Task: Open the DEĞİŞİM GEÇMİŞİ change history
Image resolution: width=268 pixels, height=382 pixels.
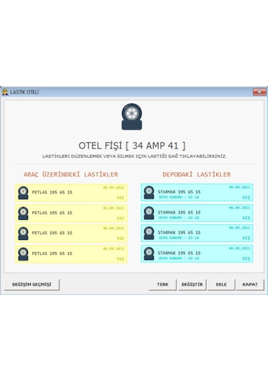Action: click(x=31, y=285)
